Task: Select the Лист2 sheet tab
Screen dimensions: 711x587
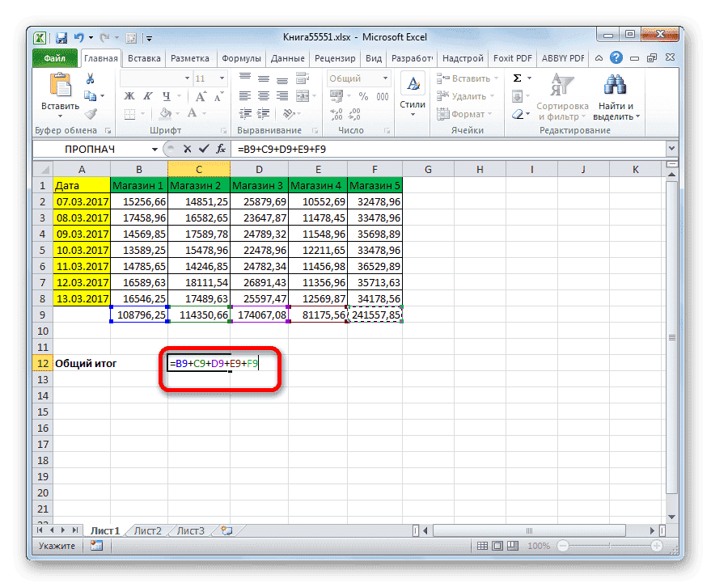Action: pyautogui.click(x=147, y=530)
